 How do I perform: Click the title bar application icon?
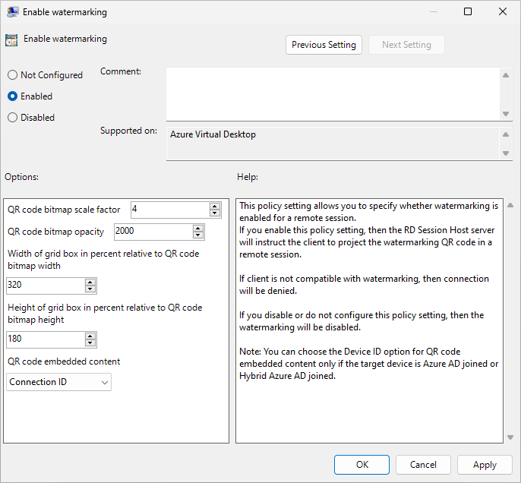[13, 12]
